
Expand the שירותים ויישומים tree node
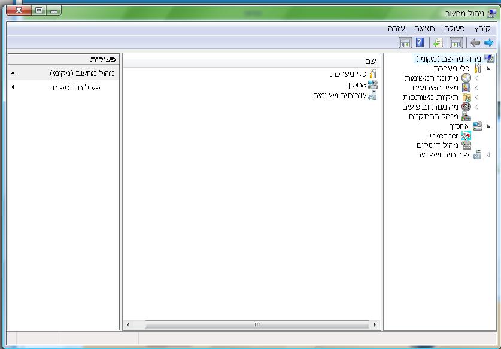coord(488,154)
